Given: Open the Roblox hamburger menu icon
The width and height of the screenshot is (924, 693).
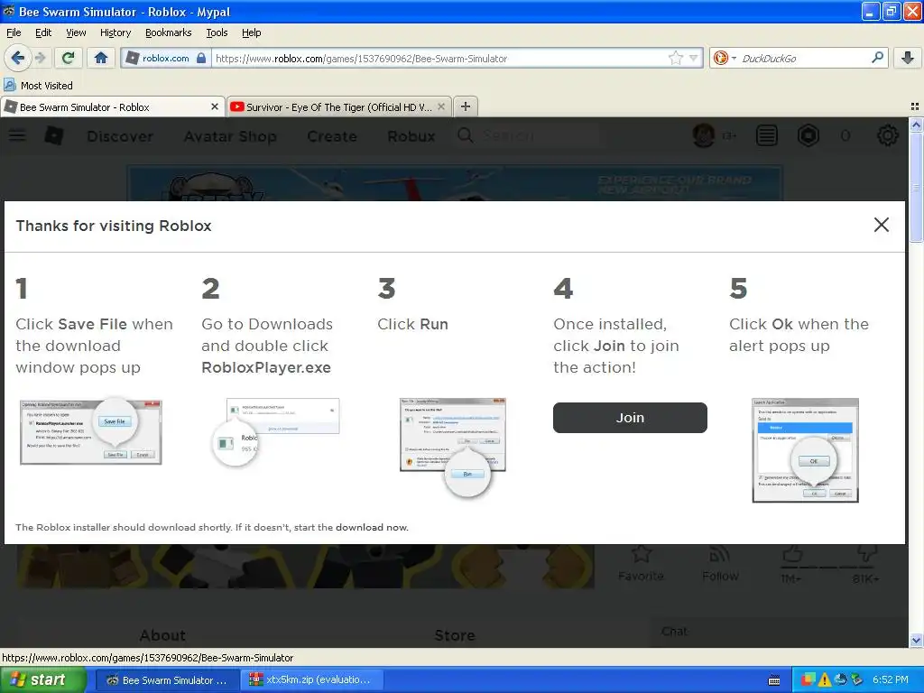Looking at the screenshot, I should 17,135.
